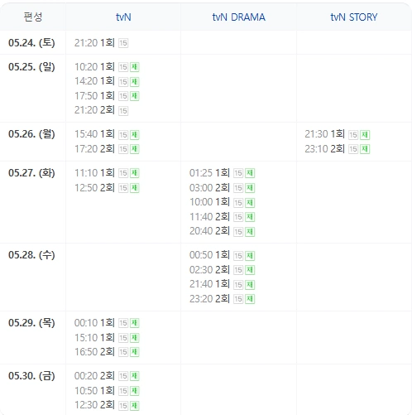412x415 pixels.
Task: Click the green rerun icon beside 20:40 2회
Action: pos(250,232)
